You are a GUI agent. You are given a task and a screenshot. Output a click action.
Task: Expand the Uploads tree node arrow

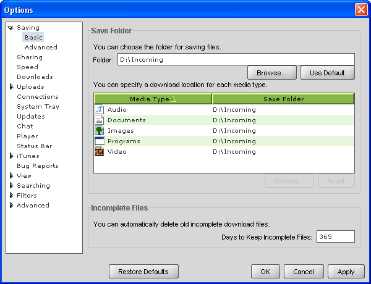coord(11,86)
